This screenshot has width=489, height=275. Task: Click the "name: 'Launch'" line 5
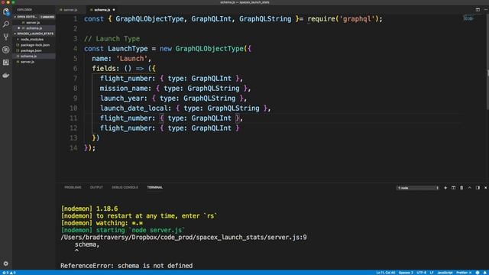[121, 59]
